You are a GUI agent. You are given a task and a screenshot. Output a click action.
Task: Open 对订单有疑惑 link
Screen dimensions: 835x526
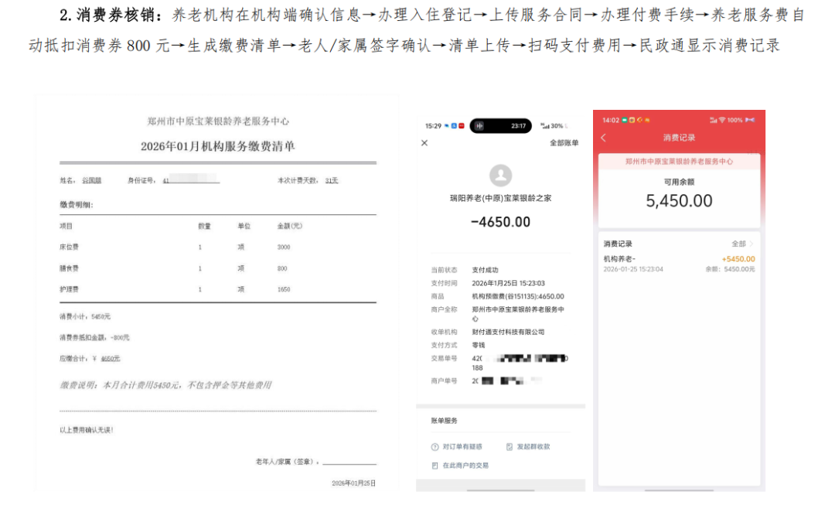[462, 446]
